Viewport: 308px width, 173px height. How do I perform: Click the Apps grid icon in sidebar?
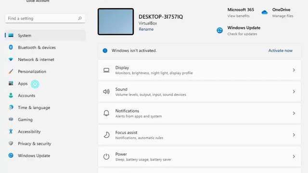[11, 83]
